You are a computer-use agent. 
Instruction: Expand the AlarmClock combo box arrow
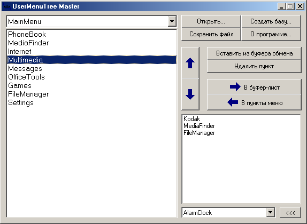(271, 212)
